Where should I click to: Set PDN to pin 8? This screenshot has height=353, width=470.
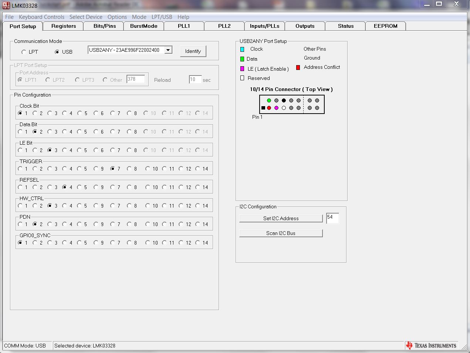(x=129, y=224)
